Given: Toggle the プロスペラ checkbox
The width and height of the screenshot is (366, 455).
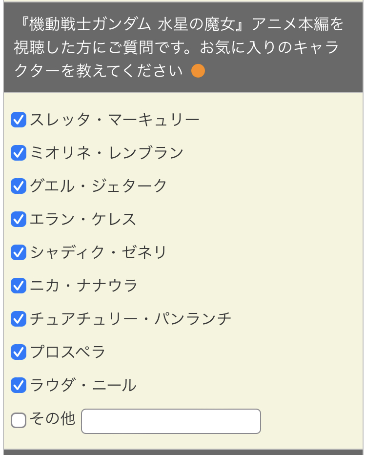Looking at the screenshot, I should 19,352.
